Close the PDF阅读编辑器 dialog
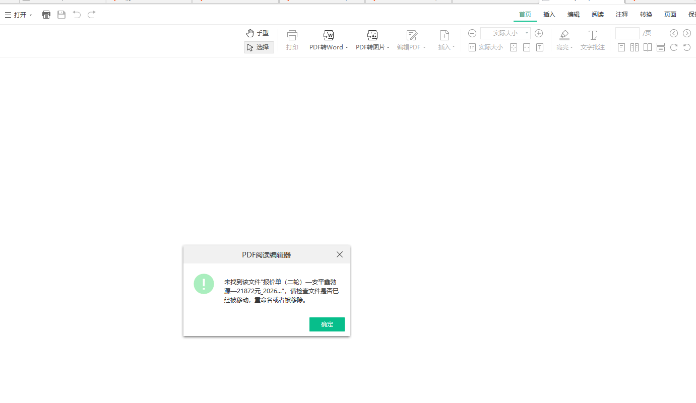The image size is (696, 403). click(340, 254)
